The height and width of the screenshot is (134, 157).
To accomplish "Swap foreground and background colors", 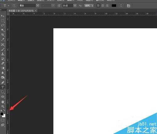I will [x=4, y=110].
